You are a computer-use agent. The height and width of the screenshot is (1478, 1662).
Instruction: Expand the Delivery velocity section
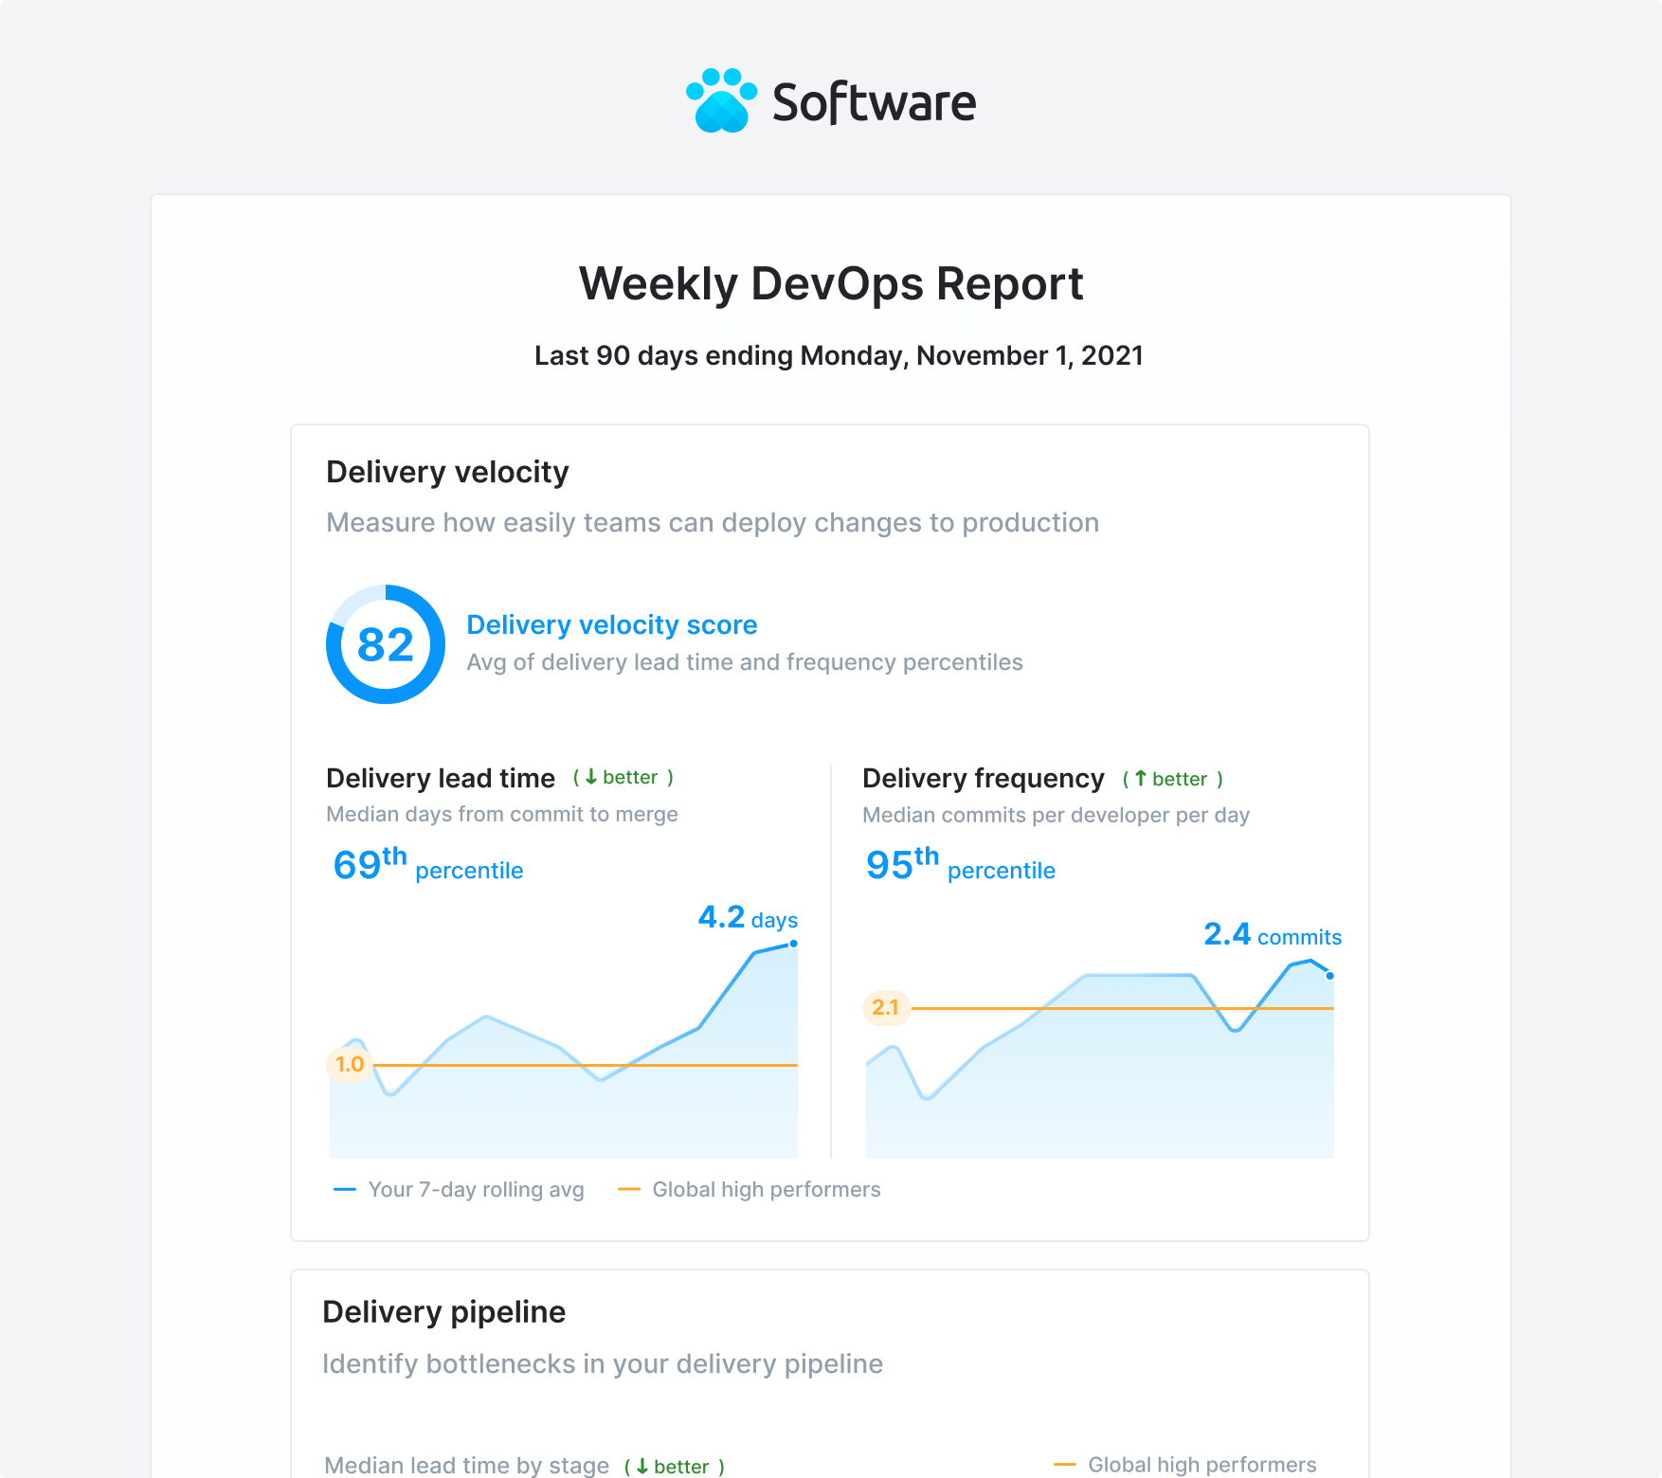447,472
